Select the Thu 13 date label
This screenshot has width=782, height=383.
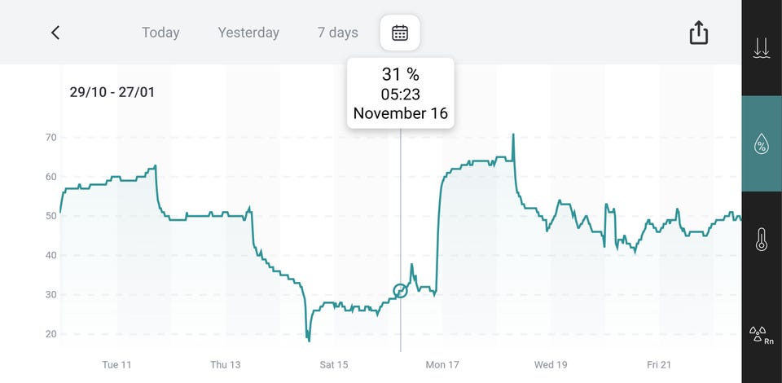(225, 364)
